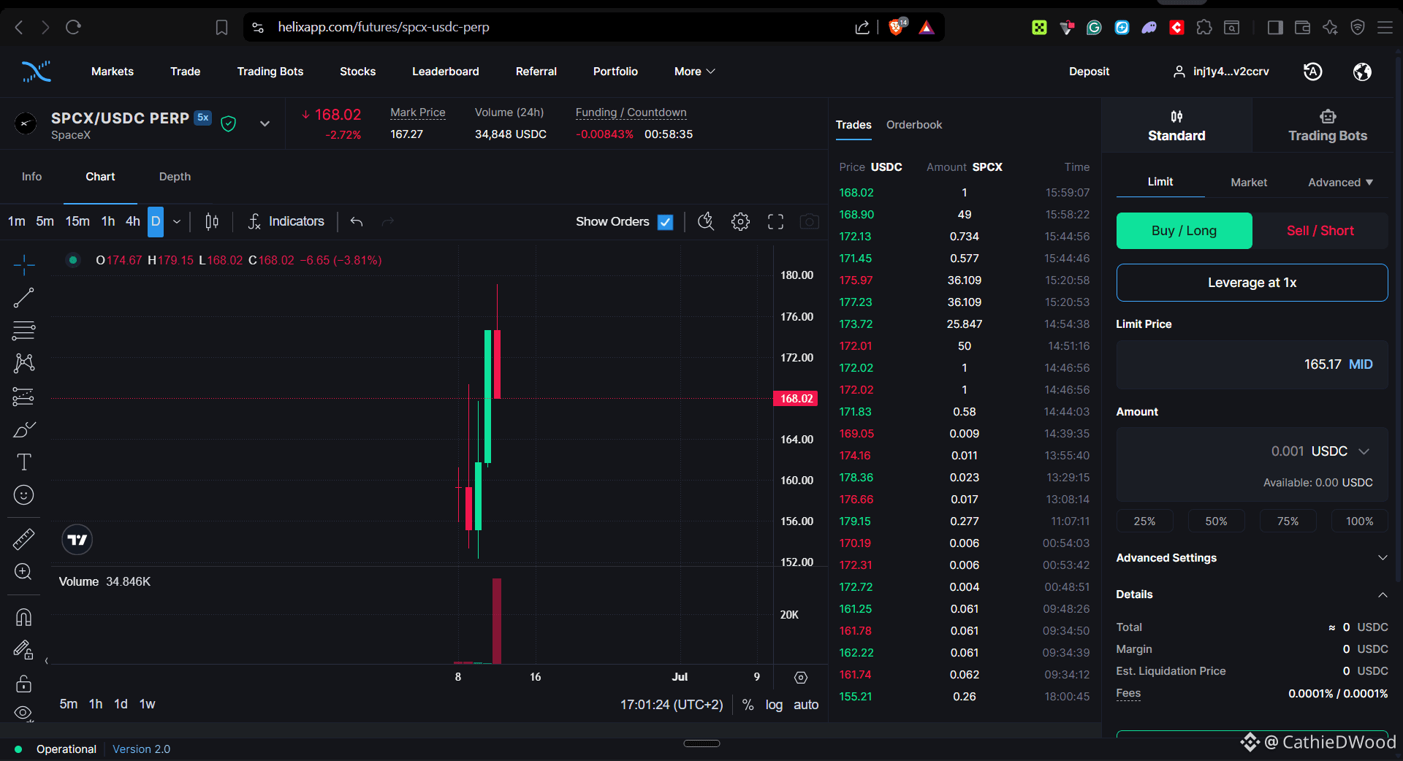
Task: Open chart settings gear
Action: point(740,221)
